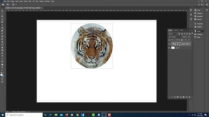Image resolution: width=209 pixels, height=117 pixels.
Task: Select the Eyedropper tool
Action: pos(2,28)
